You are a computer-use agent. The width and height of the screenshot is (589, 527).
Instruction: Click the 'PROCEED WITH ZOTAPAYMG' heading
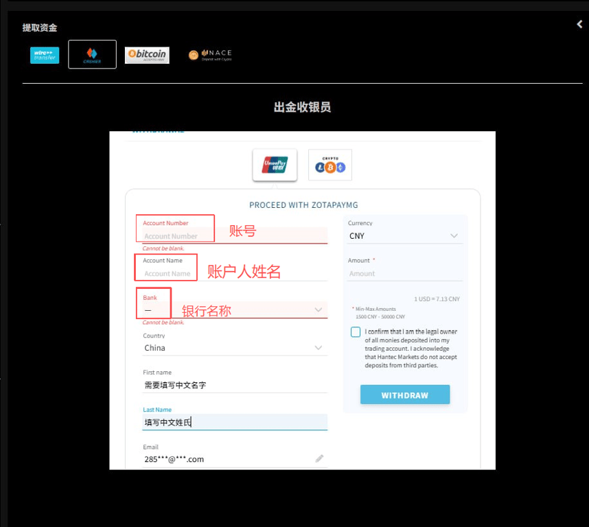pos(303,205)
